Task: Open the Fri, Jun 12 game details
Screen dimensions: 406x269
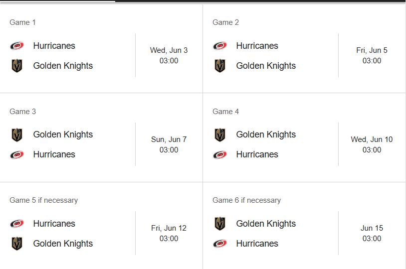Action: (169, 233)
